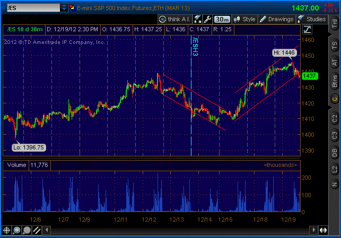Click the 12/13 date axis label

[x=177, y=219]
